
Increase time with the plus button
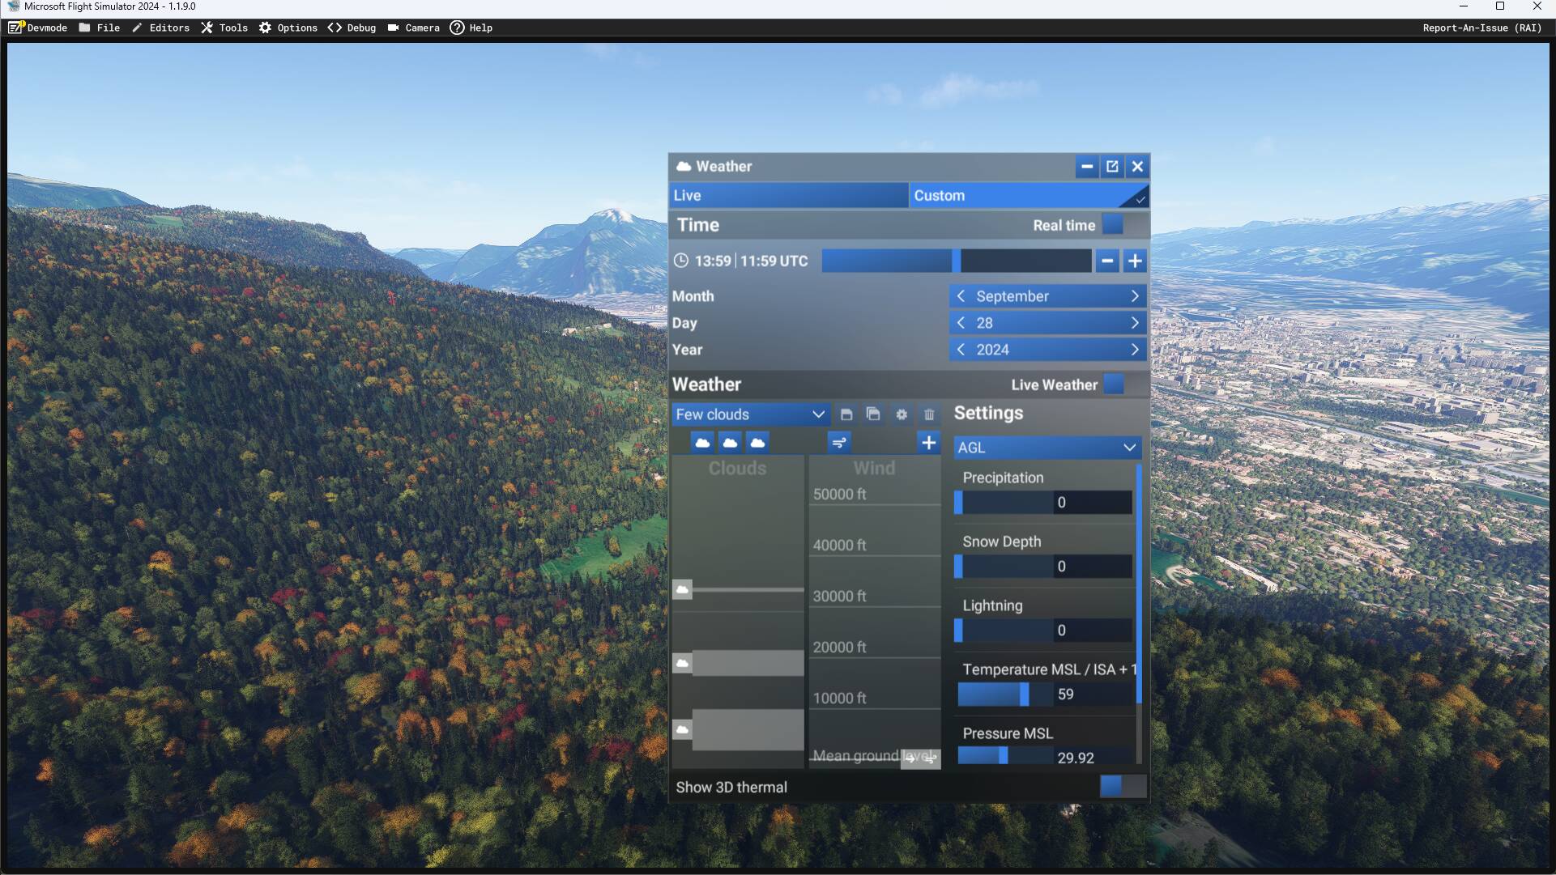pyautogui.click(x=1134, y=261)
